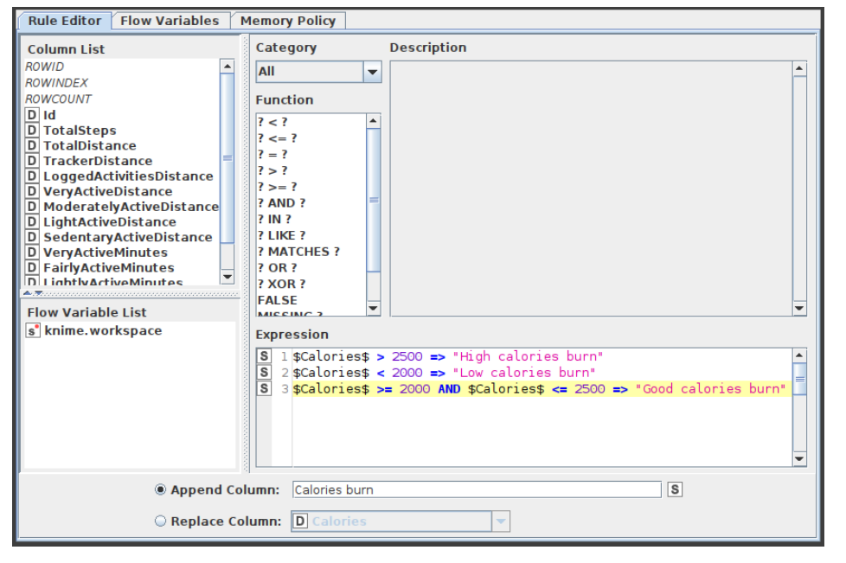The height and width of the screenshot is (563, 846).
Task: Click the D type icon next to TrackerDistance
Action: tap(32, 161)
